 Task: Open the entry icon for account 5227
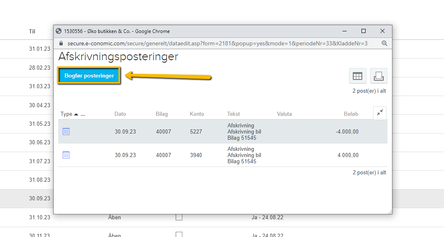66,131
